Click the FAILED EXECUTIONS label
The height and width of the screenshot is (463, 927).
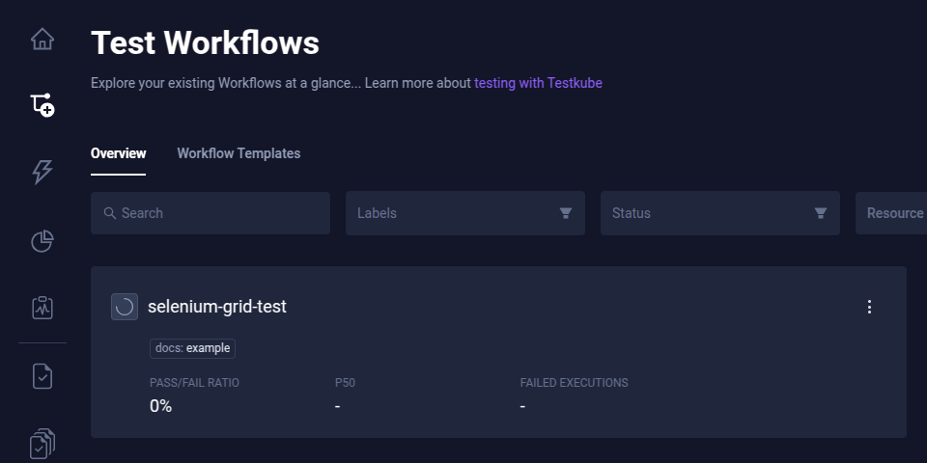[x=574, y=383]
